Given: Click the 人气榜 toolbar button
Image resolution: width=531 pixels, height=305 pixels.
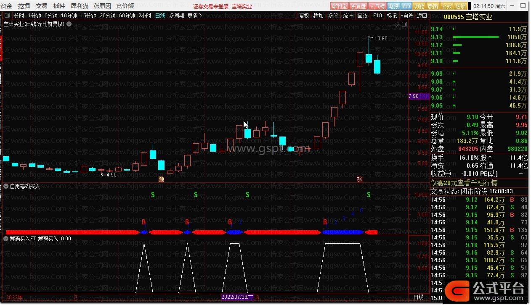Looking at the screenshot, I should (377, 6).
